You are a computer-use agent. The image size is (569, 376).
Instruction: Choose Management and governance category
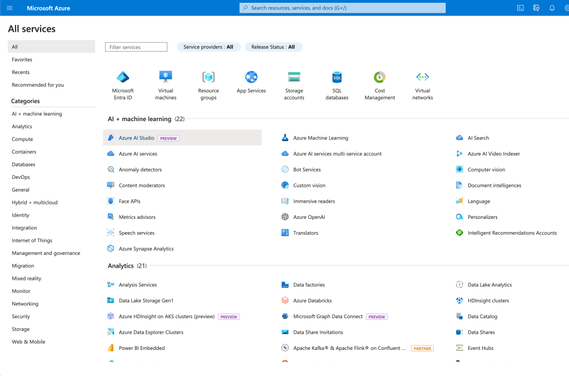click(46, 253)
